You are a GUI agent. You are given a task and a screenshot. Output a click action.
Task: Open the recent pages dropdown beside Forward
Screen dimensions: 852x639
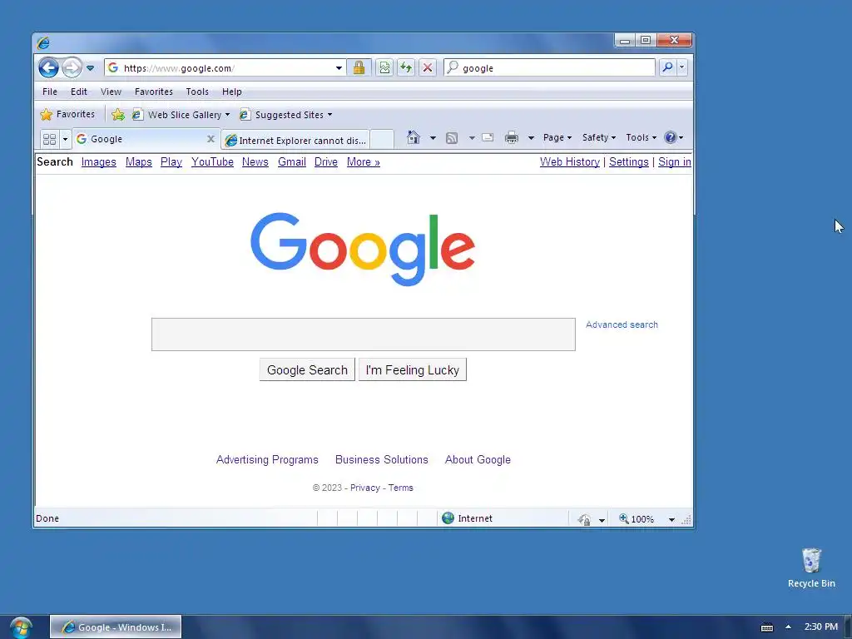tap(90, 68)
